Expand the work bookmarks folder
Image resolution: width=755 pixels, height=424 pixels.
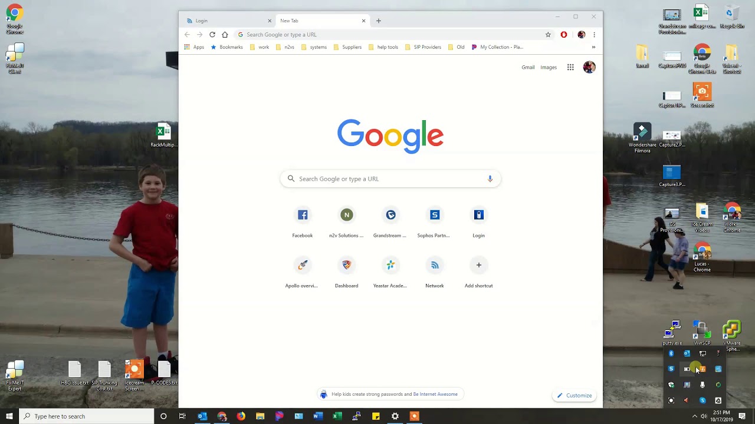(259, 47)
